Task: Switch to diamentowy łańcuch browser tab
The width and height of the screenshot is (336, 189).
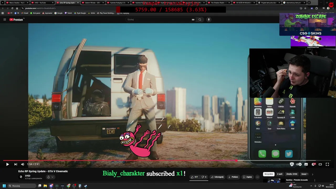Action: (x=294, y=3)
